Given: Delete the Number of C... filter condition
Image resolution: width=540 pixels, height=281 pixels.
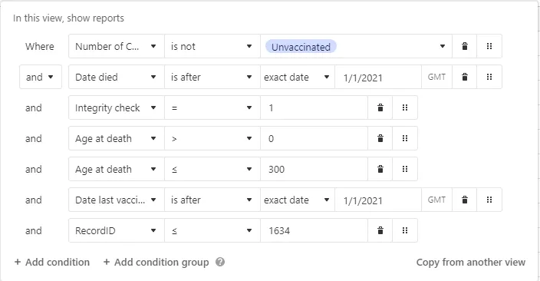Looking at the screenshot, I should [x=464, y=46].
